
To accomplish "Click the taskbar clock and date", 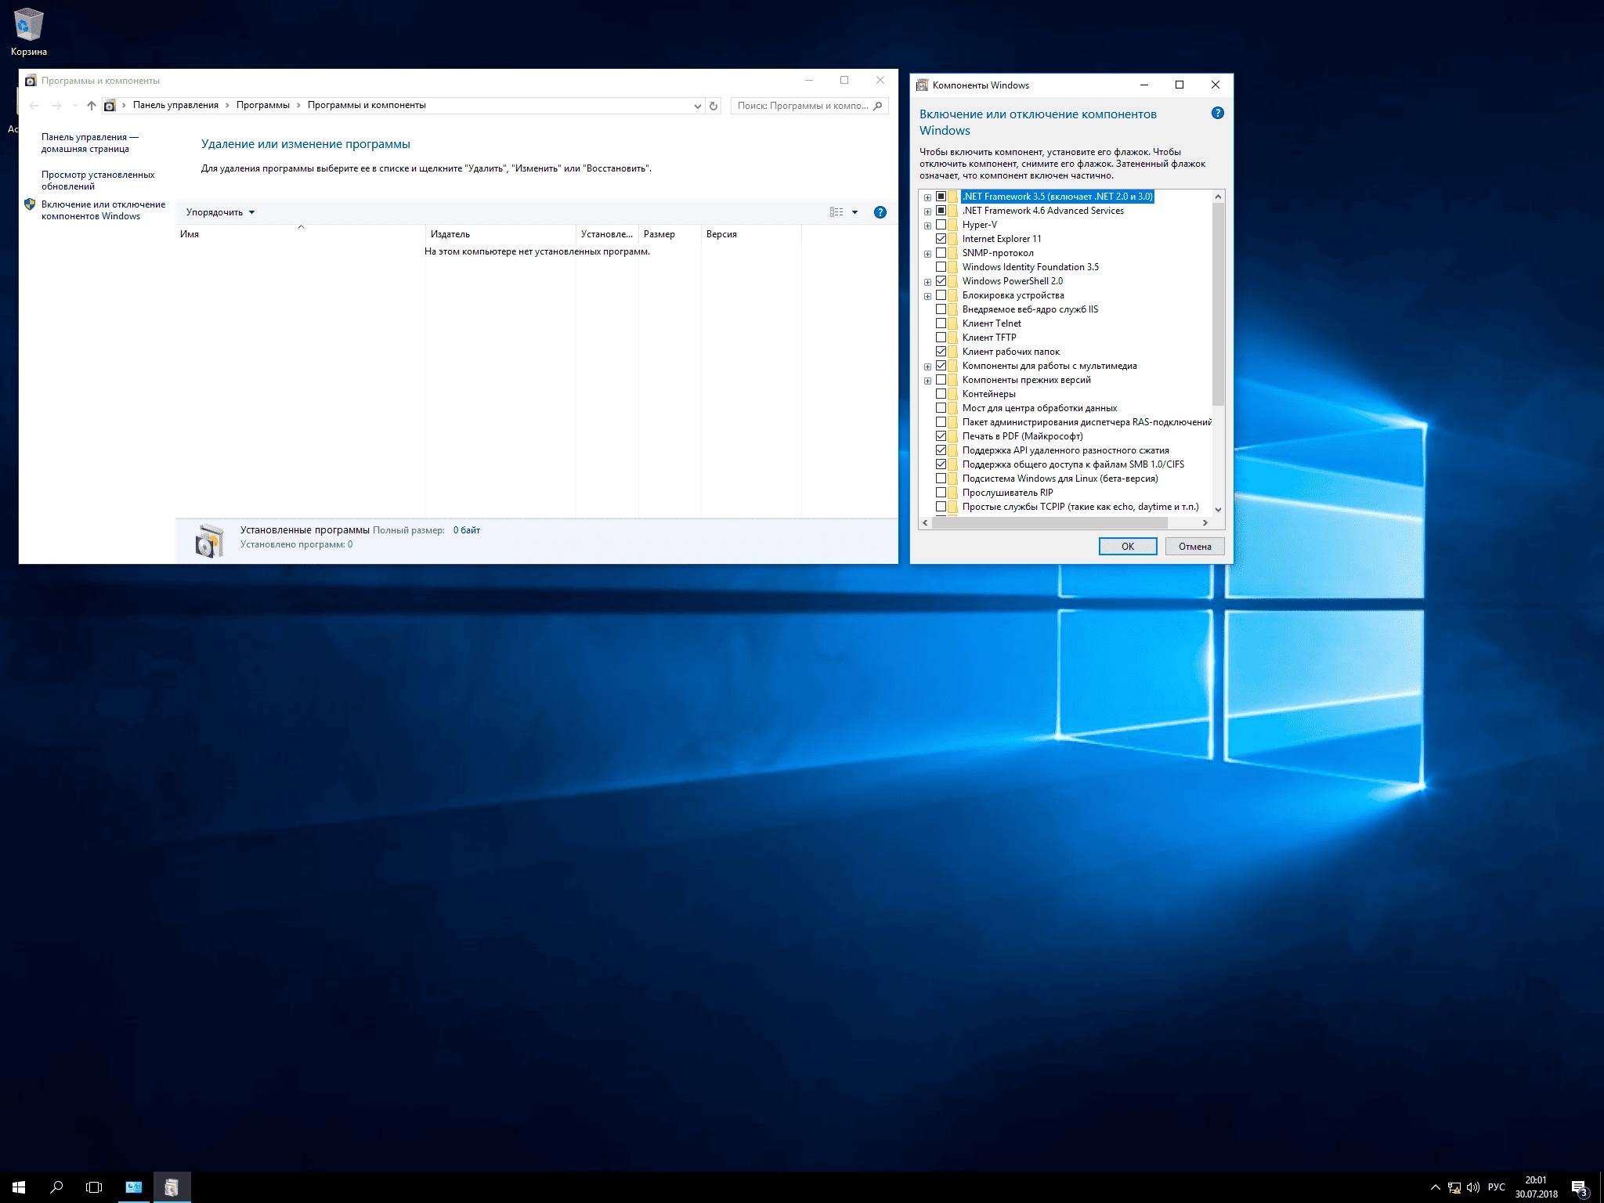I will [1536, 1187].
